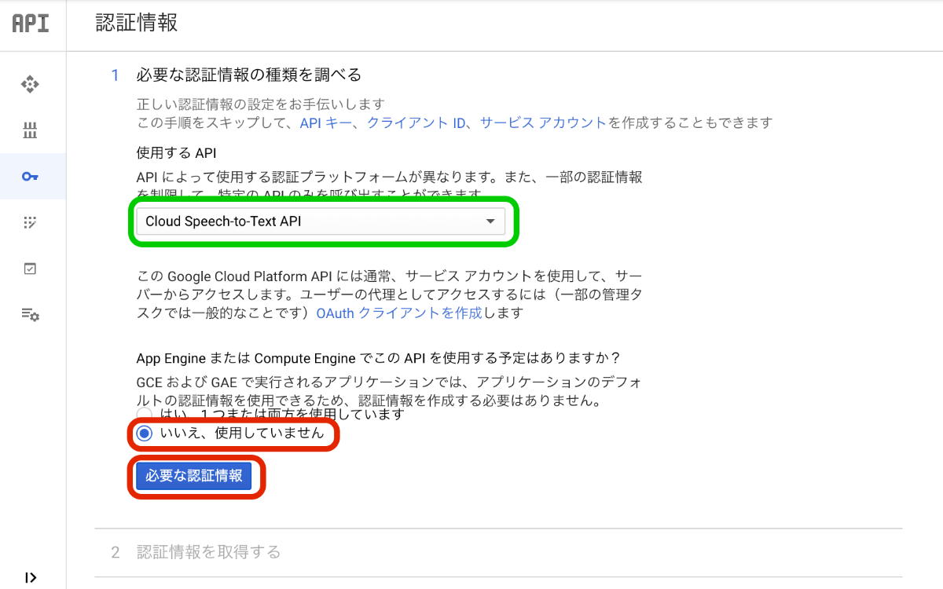This screenshot has width=943, height=589.
Task: Click the 使用する API label
Action: pos(176,152)
